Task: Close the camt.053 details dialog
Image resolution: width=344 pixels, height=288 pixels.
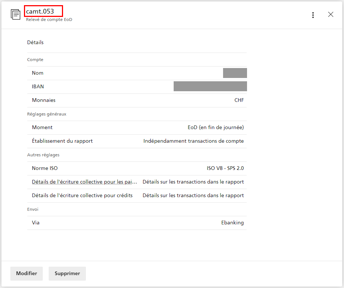Action: (331, 15)
